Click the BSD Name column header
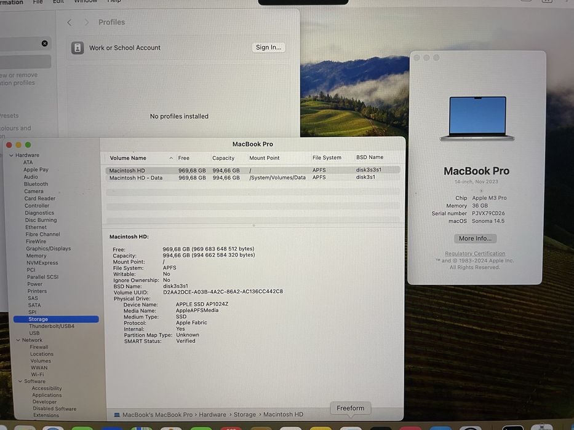The height and width of the screenshot is (430, 574). [370, 157]
